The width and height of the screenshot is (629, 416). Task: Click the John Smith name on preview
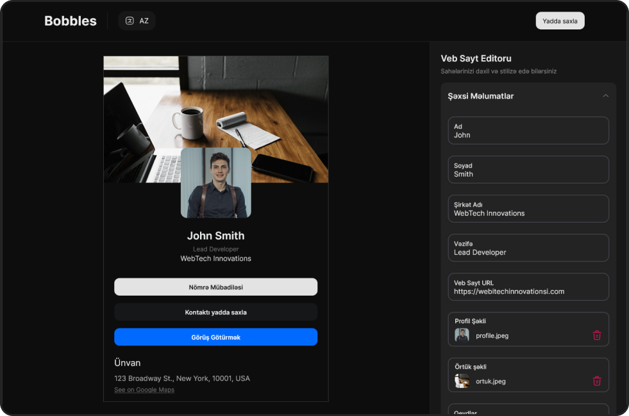click(216, 236)
